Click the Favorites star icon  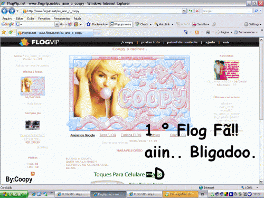4,32
